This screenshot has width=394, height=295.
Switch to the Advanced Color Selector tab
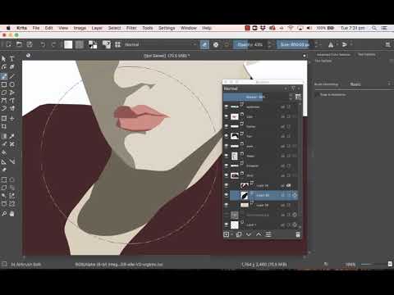333,55
